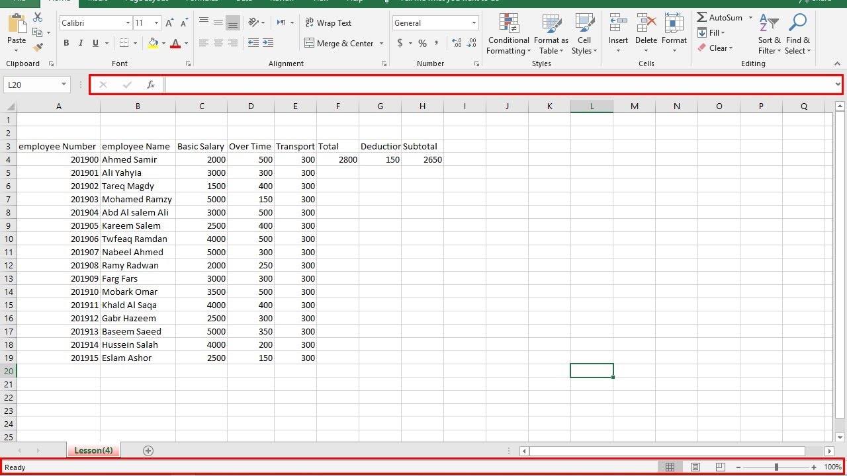This screenshot has height=476, width=847.
Task: Apply the red Font Color swatch
Action: coord(175,44)
